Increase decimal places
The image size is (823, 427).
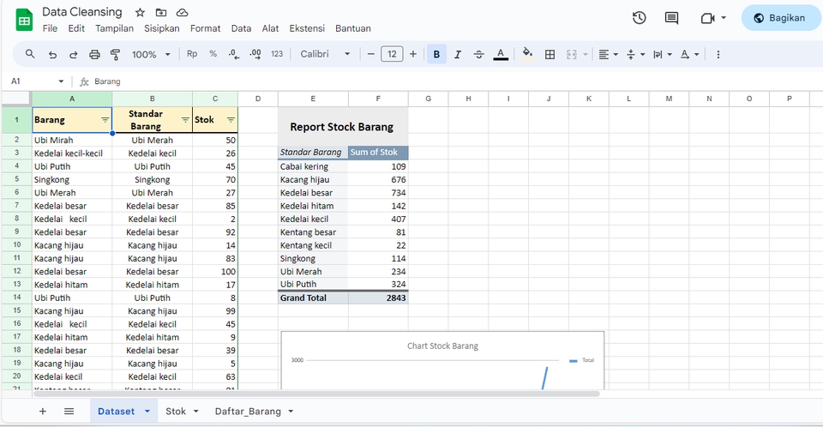click(255, 54)
